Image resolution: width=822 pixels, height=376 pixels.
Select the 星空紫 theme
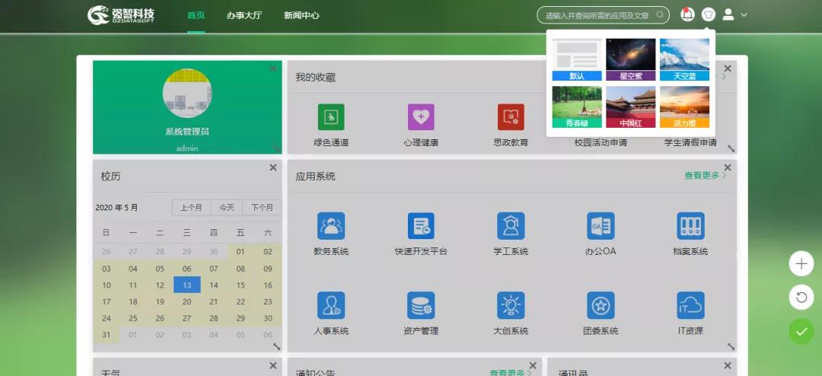tap(631, 59)
